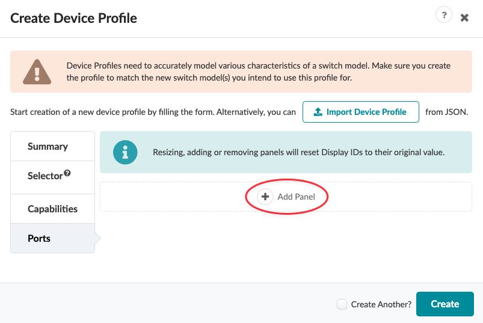
Task: Switch to the Selector tab
Action: click(45, 176)
